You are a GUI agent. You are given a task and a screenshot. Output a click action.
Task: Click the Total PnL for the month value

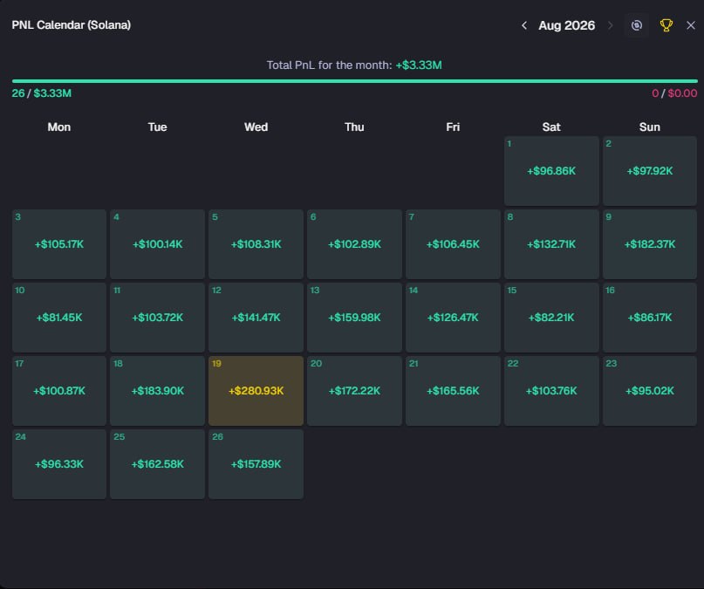pyautogui.click(x=419, y=65)
